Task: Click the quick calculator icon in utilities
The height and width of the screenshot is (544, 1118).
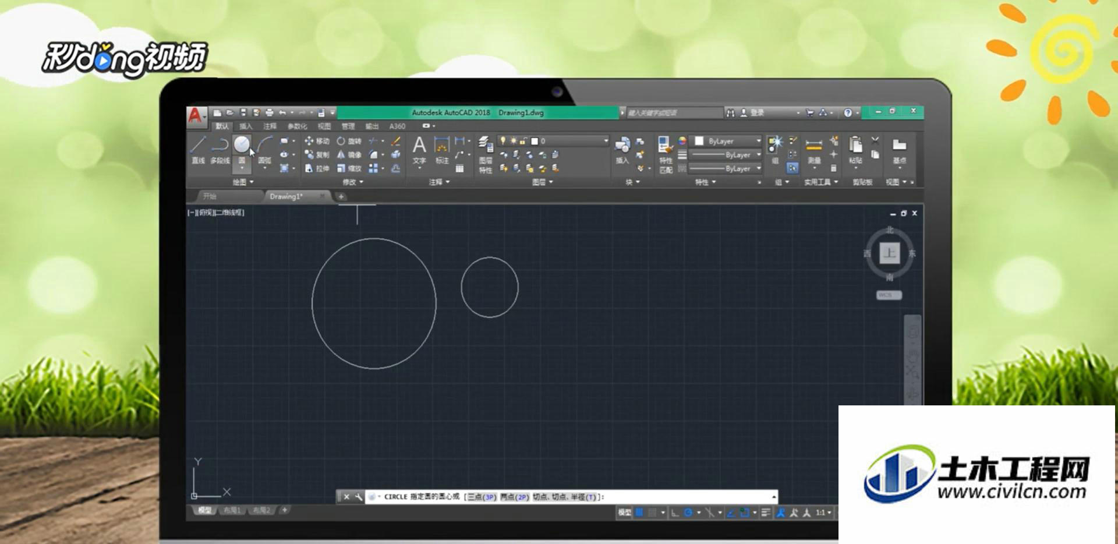Action: click(x=833, y=168)
